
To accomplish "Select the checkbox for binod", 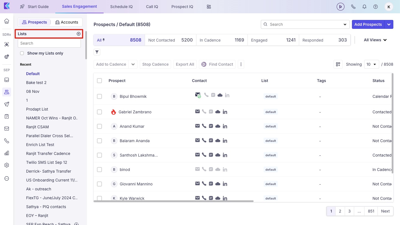I will (x=99, y=170).
